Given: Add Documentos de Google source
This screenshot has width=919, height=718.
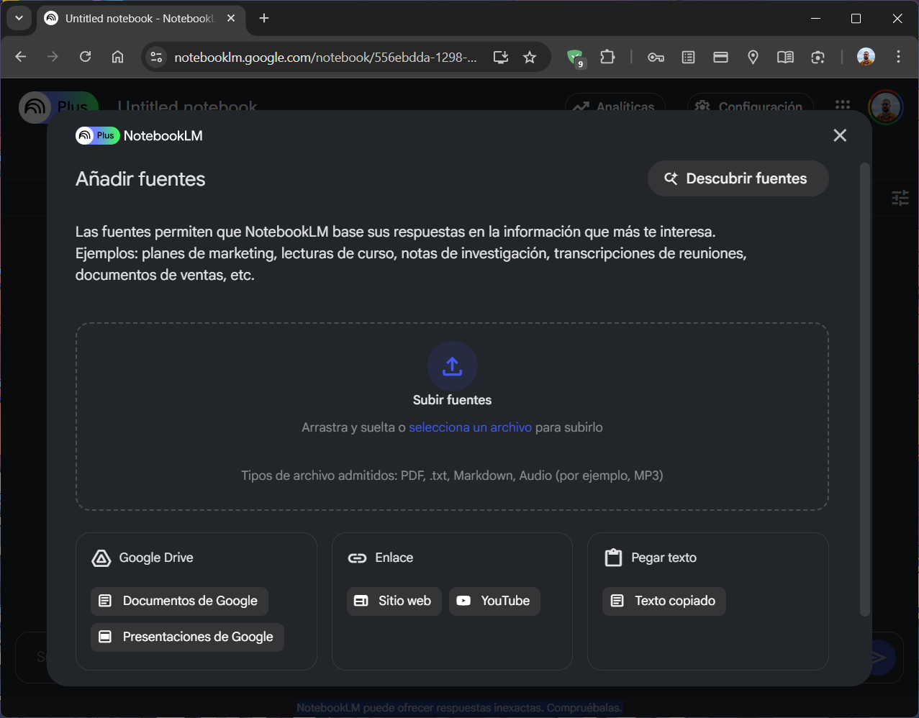Looking at the screenshot, I should [x=179, y=601].
